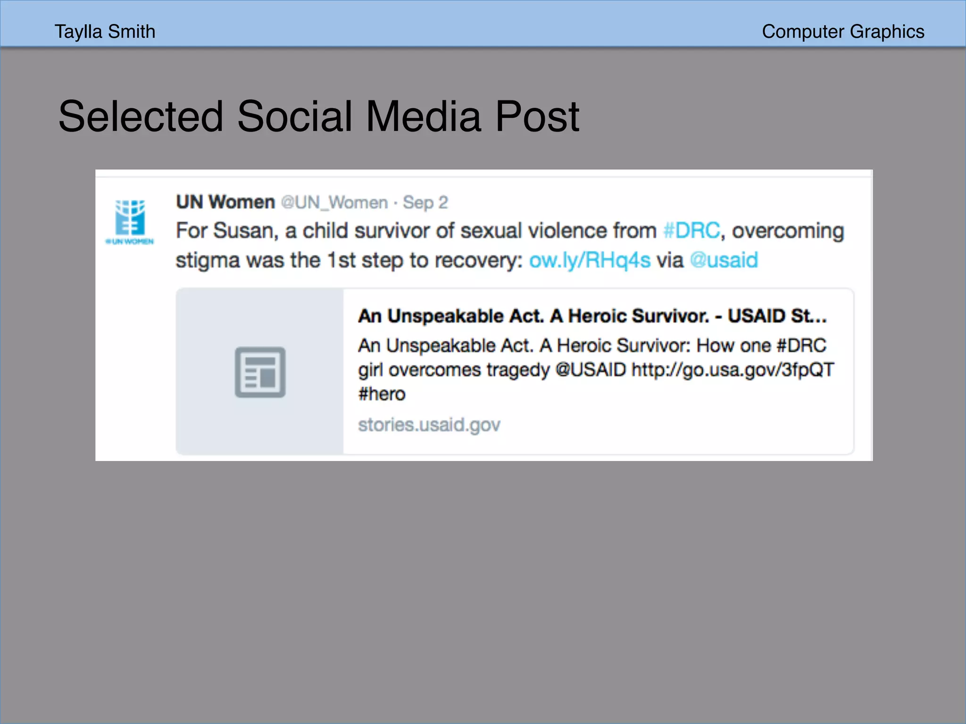
Task: Click the tweet text starting 'For Susan'
Action: tap(415, 231)
